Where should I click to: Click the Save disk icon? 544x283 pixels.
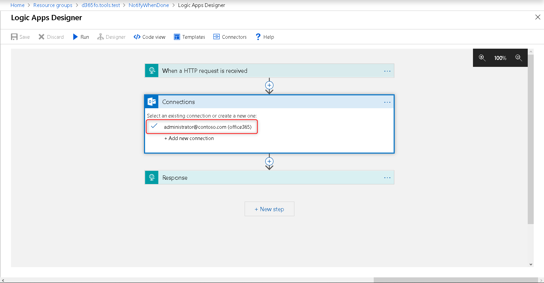coord(14,37)
